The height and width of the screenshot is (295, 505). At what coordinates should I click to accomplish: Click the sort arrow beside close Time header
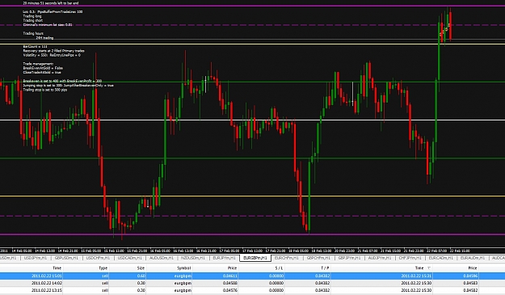(x=429, y=268)
